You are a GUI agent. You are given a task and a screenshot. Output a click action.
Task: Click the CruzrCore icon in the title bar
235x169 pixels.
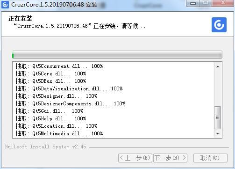(x=5, y=5)
